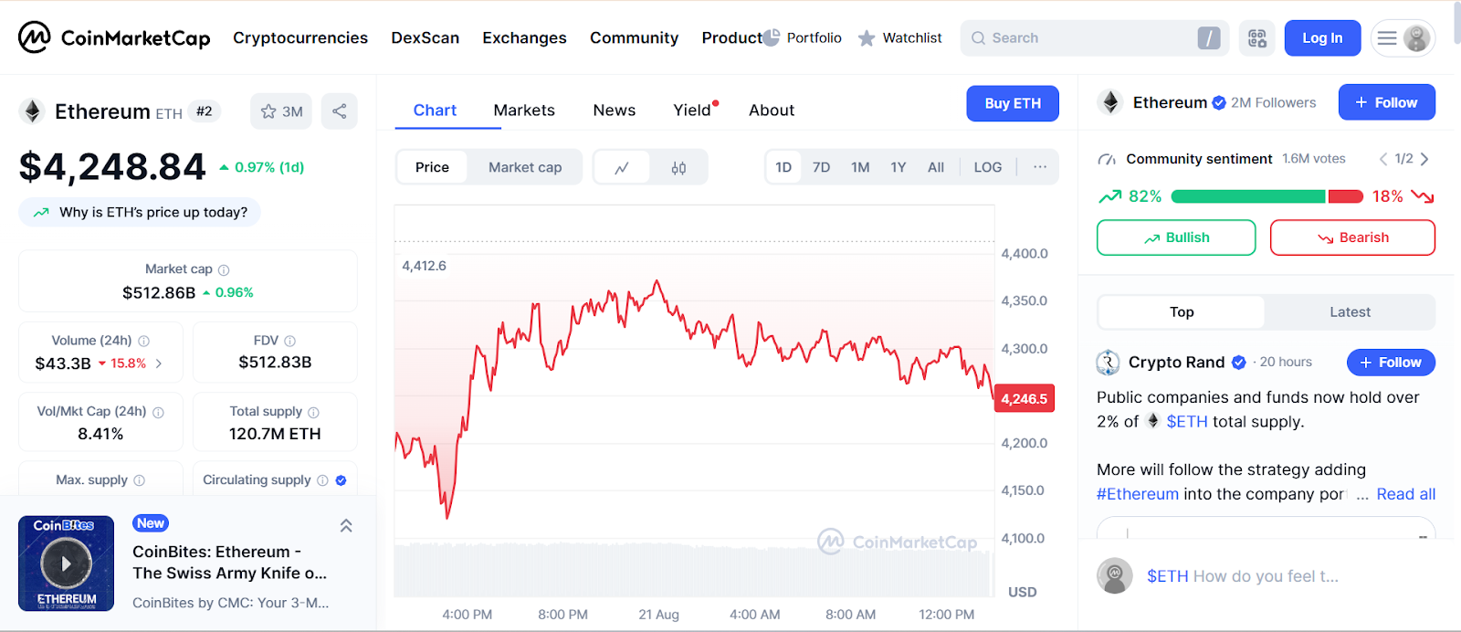
Task: Vote Bearish on community sentiment
Action: 1352,237
